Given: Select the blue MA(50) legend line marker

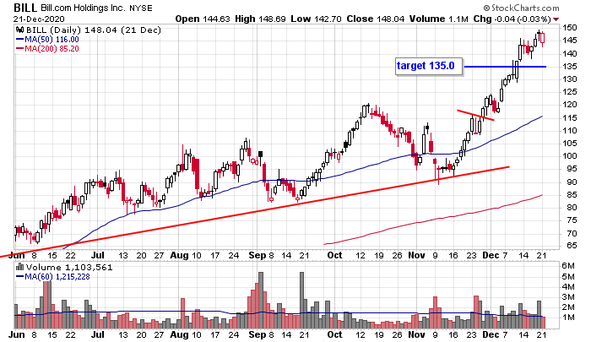Looking at the screenshot, I should [20, 40].
